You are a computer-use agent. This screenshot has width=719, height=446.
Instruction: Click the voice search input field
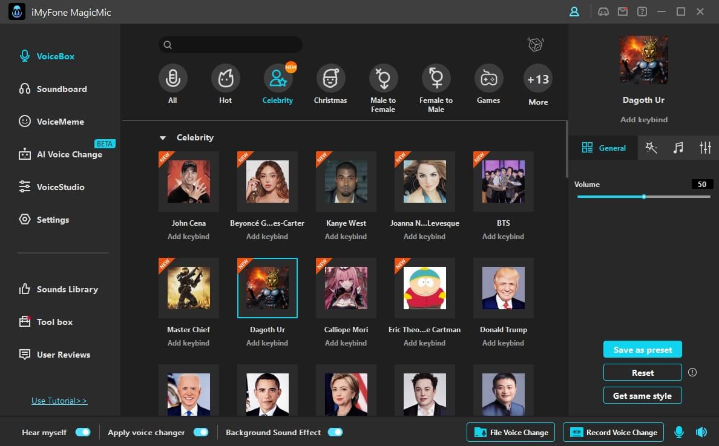[230, 45]
